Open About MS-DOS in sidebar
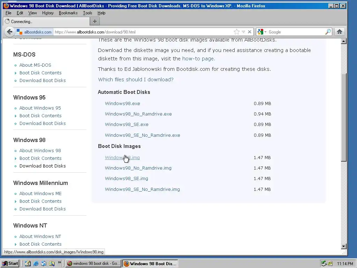Viewport: 357px width, 268px height. pyautogui.click(x=35, y=65)
